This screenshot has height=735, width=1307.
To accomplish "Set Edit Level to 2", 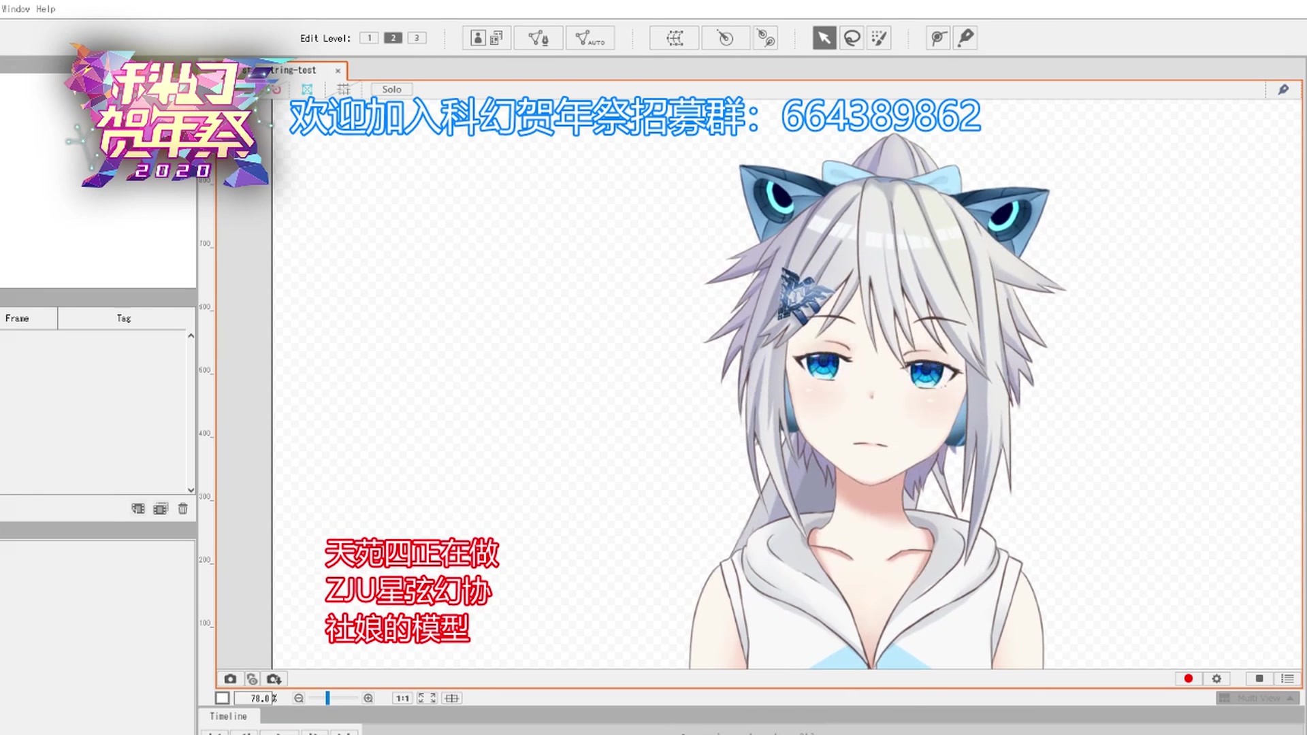I will [x=393, y=38].
